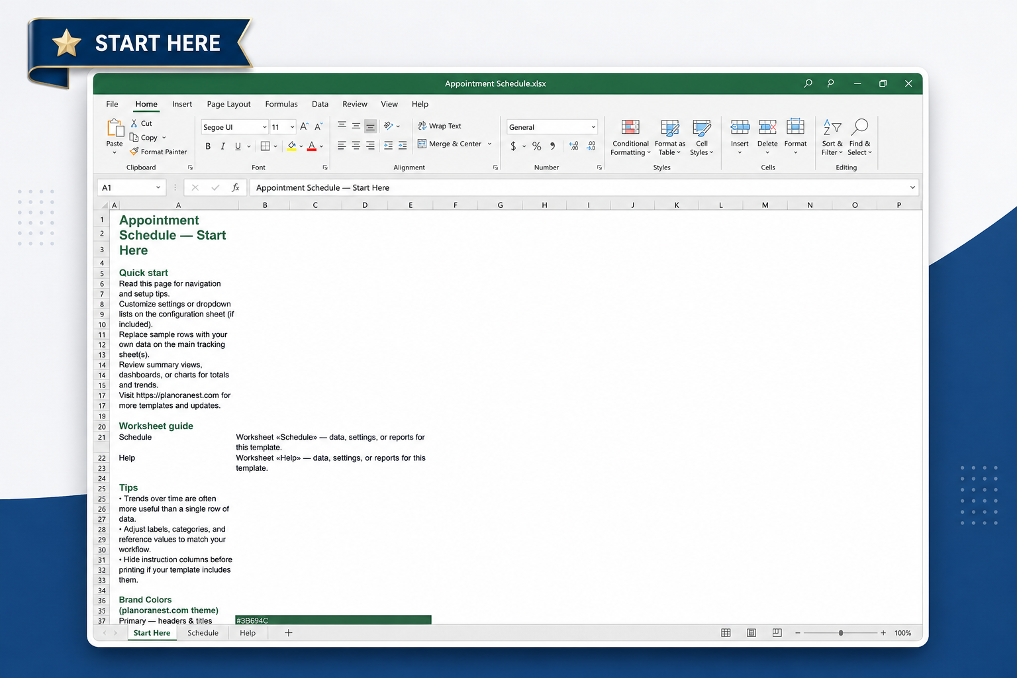Switch to the Formulas tab
Image resolution: width=1017 pixels, height=678 pixels.
[x=281, y=104]
